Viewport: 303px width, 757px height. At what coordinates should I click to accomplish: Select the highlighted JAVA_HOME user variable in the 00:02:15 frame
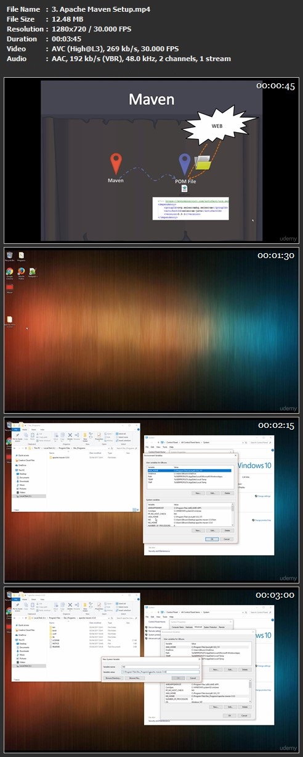tap(189, 471)
